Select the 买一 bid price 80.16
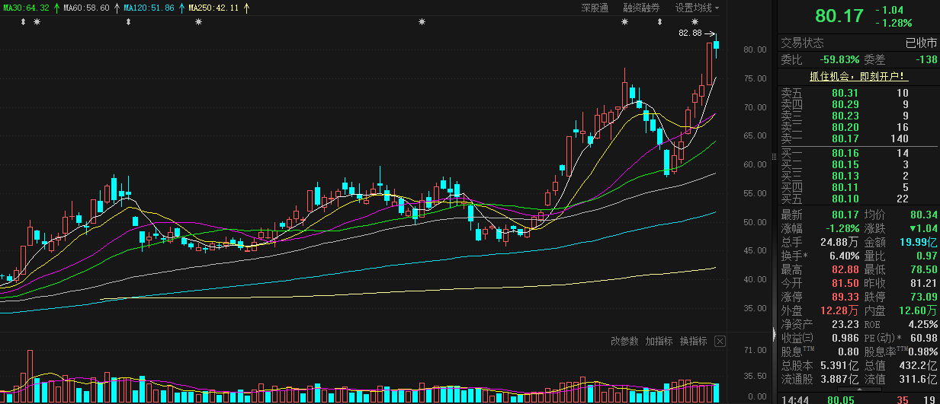 click(845, 153)
